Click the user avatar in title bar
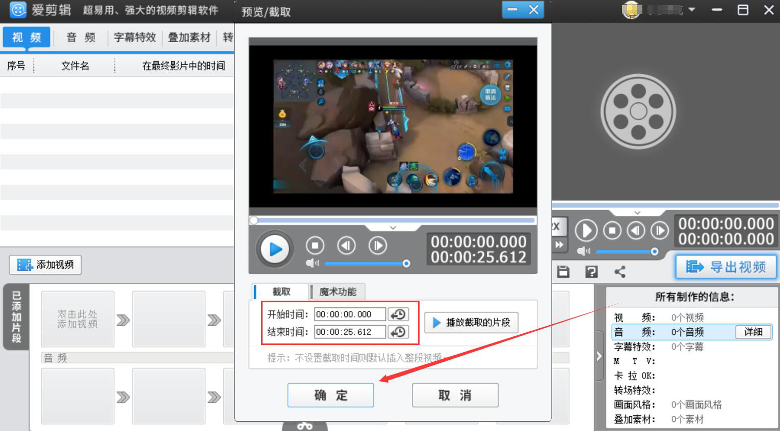780x431 pixels. 632,10
